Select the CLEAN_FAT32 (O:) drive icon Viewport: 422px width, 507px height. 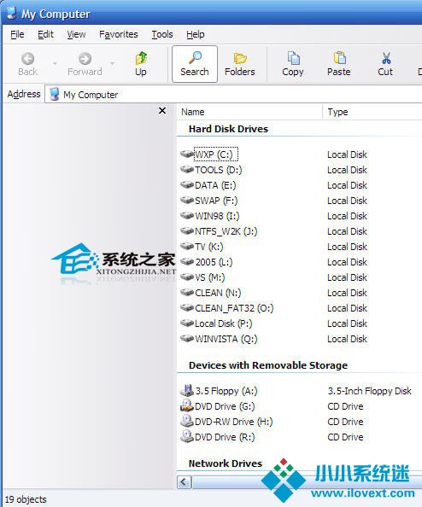point(187,308)
